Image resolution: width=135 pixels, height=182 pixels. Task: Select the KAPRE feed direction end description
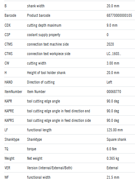(x=59, y=111)
